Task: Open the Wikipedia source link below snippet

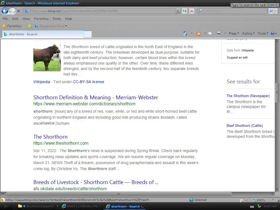Action: click(x=42, y=82)
